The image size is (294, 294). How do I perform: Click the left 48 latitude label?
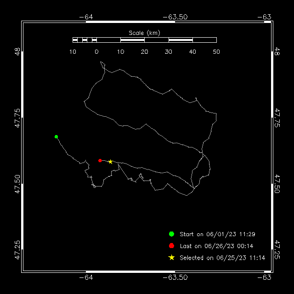click(x=17, y=51)
